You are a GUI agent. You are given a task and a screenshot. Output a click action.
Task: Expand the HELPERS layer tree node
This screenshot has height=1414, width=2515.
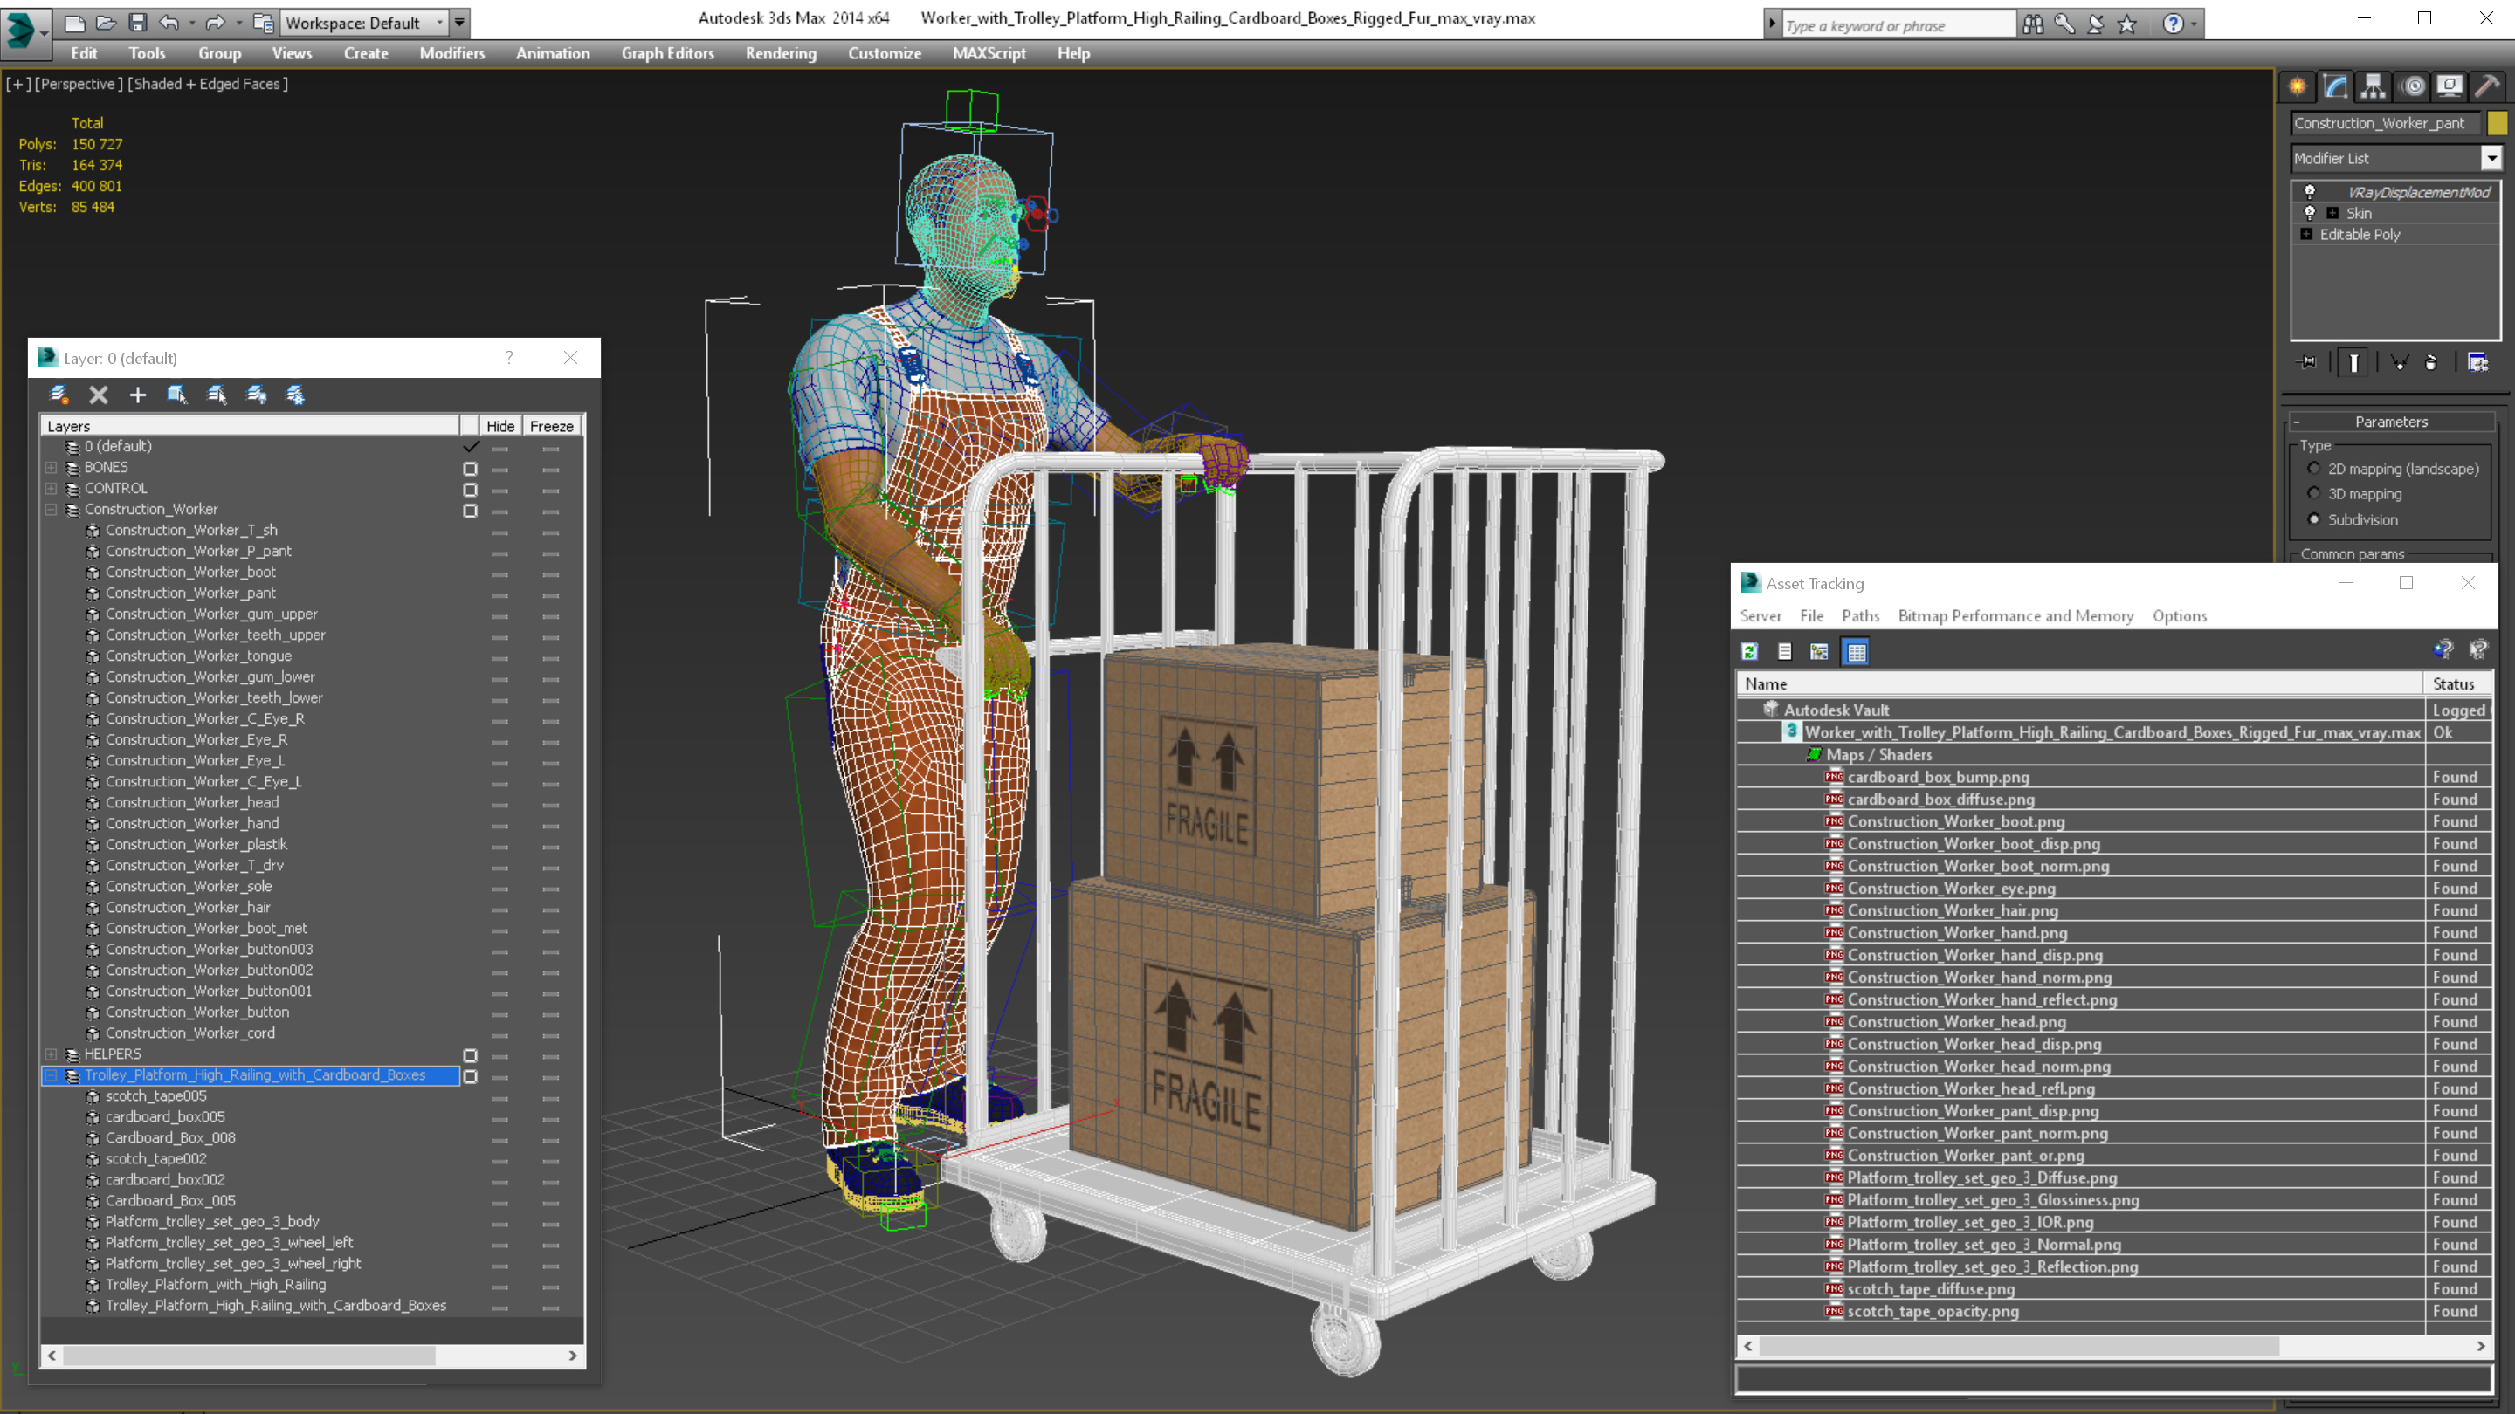51,1054
